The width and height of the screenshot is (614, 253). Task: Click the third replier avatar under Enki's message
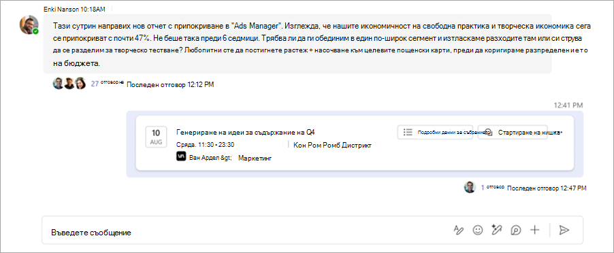[80, 83]
